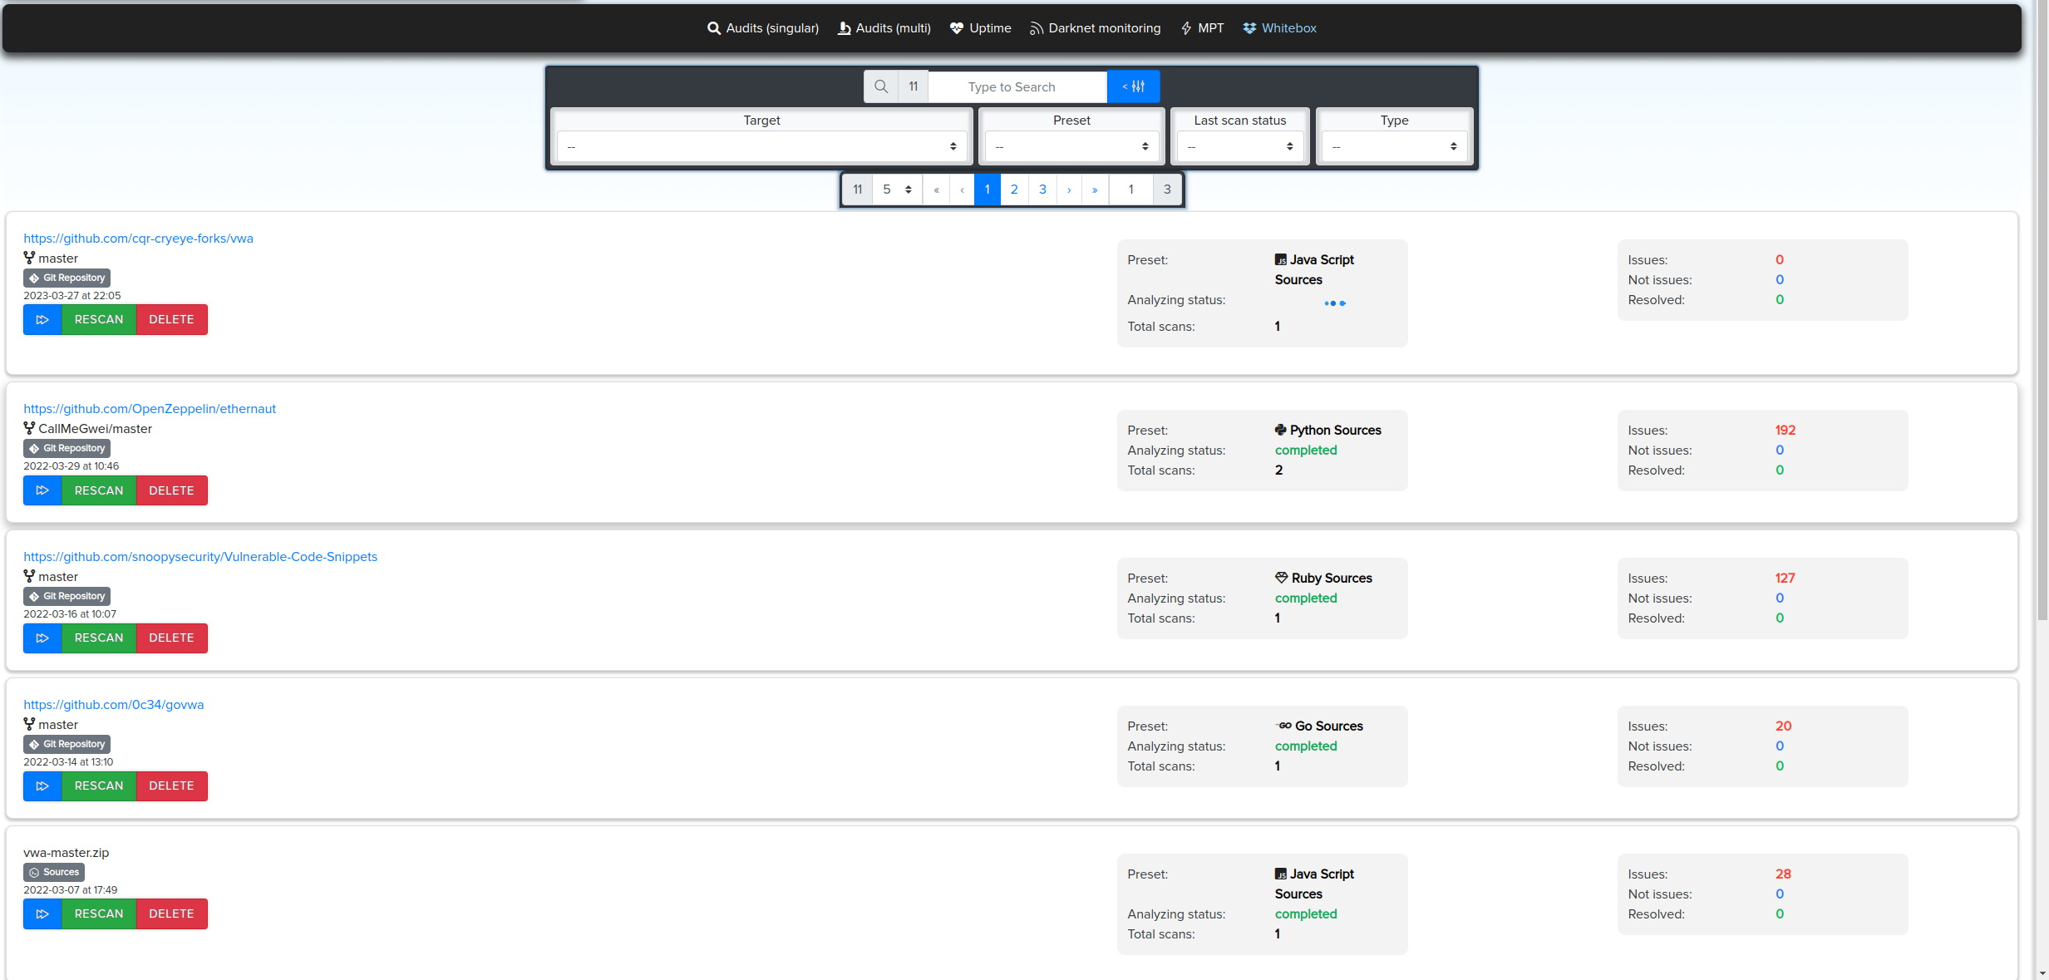
Task: Select pagination page 1
Action: (988, 190)
